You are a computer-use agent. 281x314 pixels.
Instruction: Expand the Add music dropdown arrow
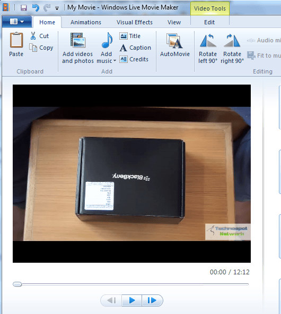point(115,61)
